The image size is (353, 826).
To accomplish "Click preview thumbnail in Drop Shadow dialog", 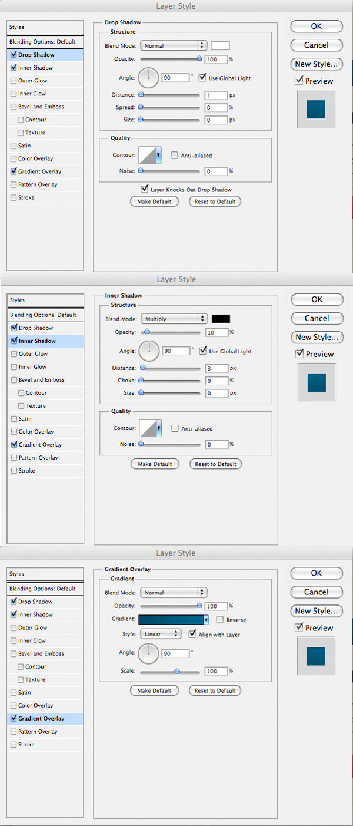I will tap(316, 109).
